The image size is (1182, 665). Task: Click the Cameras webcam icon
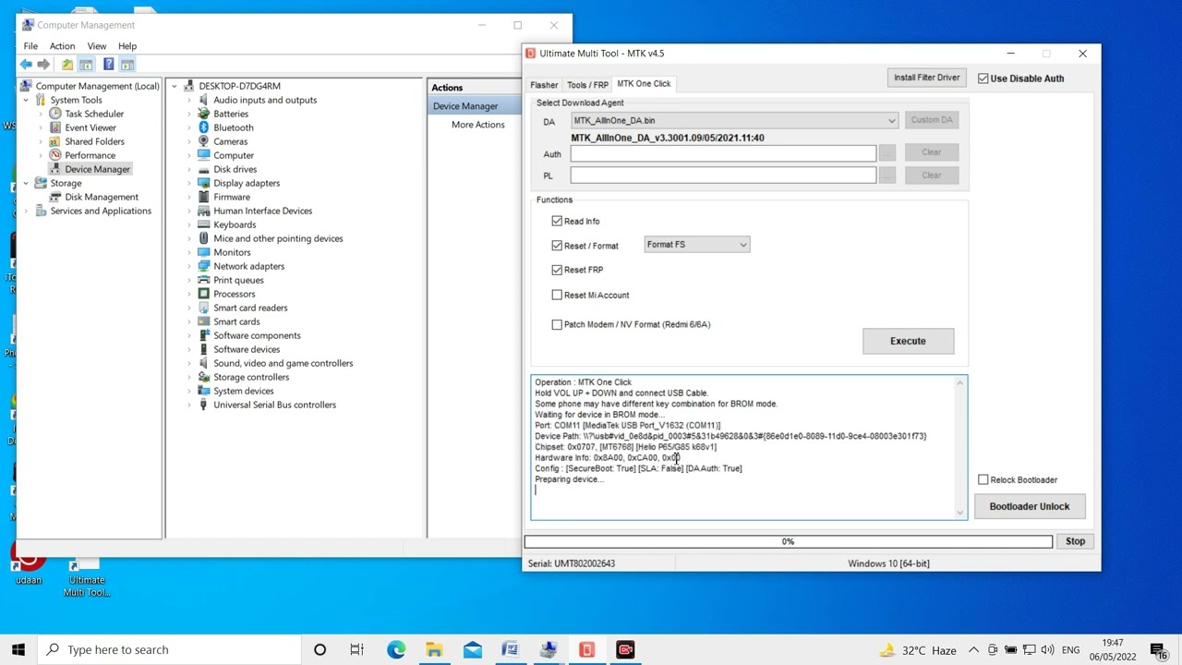point(203,141)
